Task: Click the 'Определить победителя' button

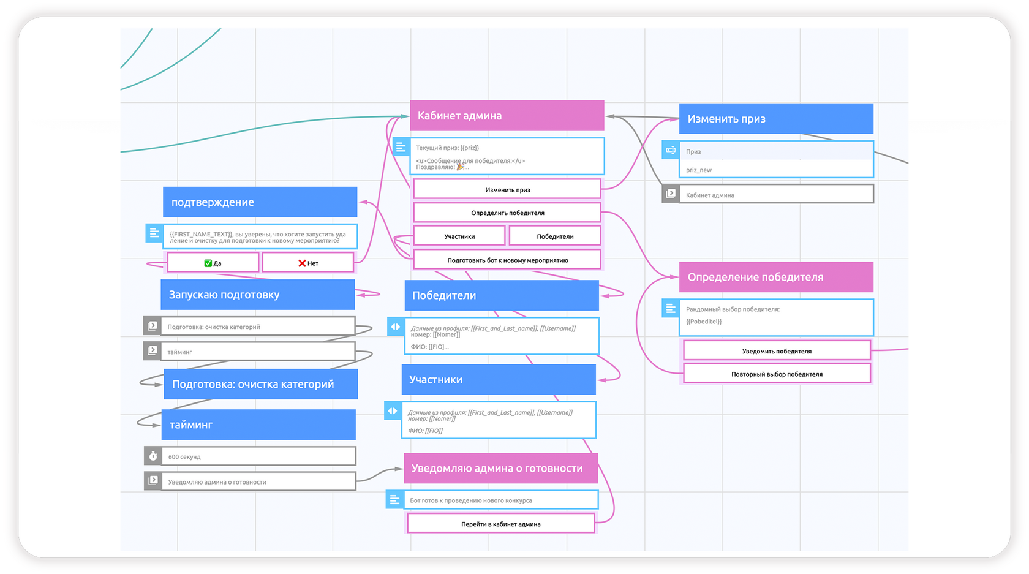Action: [507, 213]
